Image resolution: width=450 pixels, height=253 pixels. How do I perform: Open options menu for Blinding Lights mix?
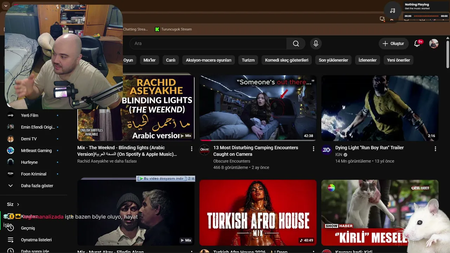point(192,149)
